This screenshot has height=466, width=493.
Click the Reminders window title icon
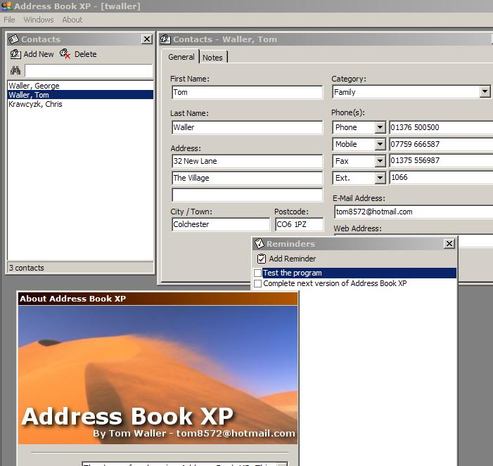(259, 243)
